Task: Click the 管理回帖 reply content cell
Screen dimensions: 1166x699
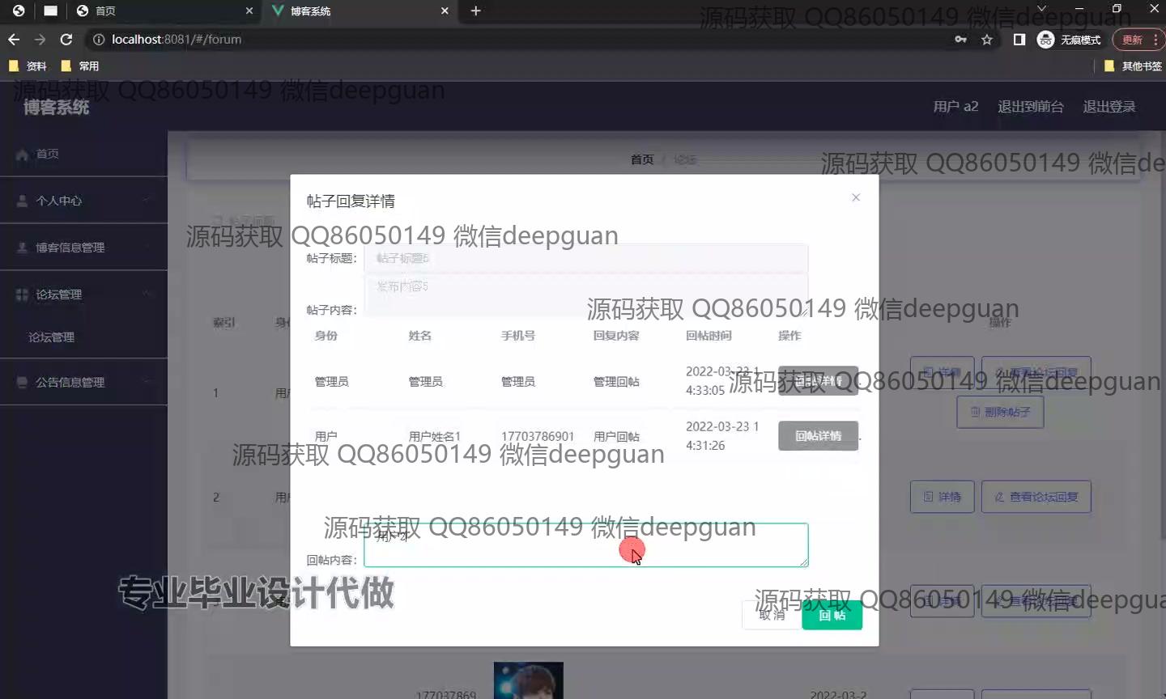Action: click(x=616, y=381)
